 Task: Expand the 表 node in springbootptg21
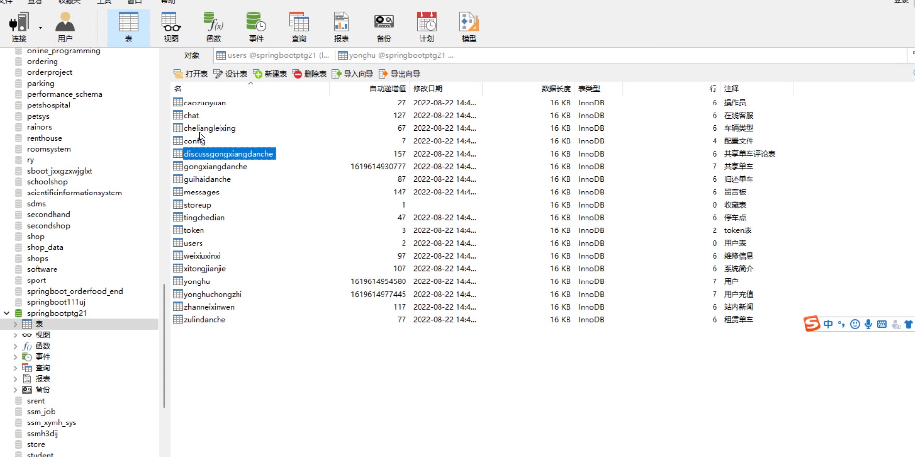tap(15, 324)
